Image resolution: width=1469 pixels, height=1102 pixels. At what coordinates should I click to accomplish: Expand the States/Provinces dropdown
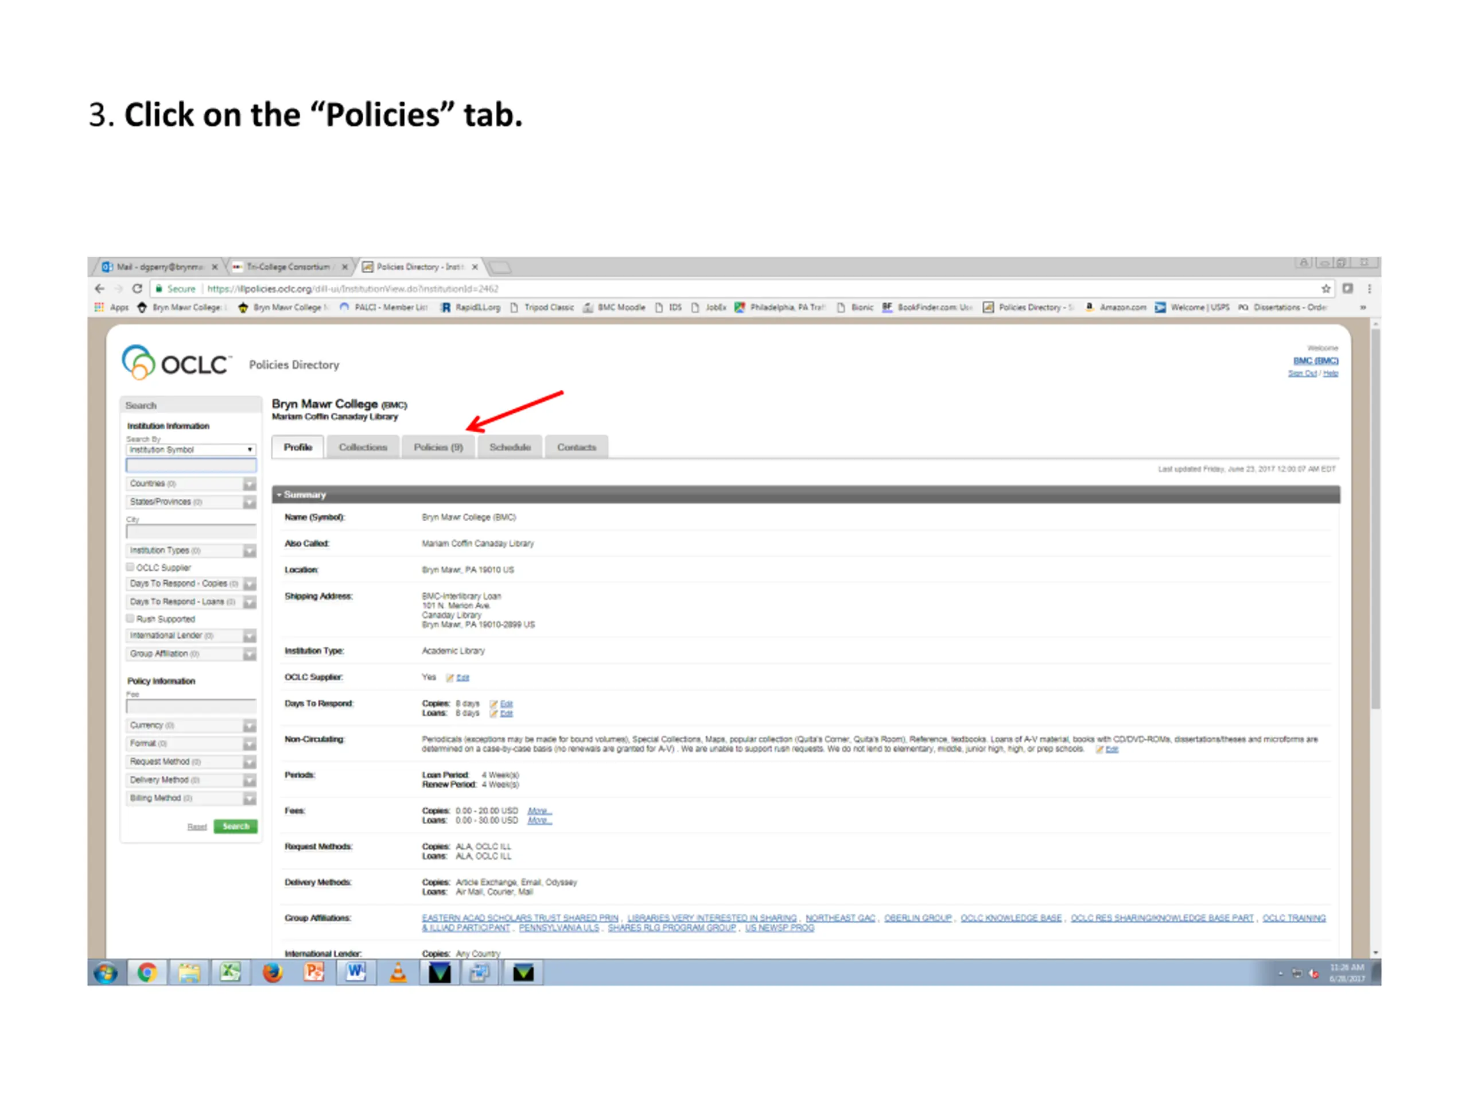(249, 502)
